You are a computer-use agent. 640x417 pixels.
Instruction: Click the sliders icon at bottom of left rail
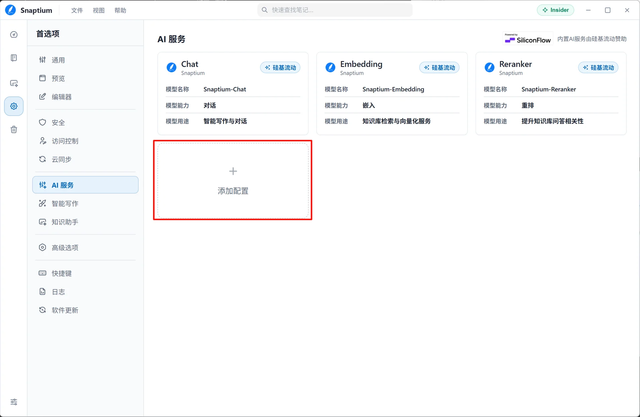tap(14, 402)
